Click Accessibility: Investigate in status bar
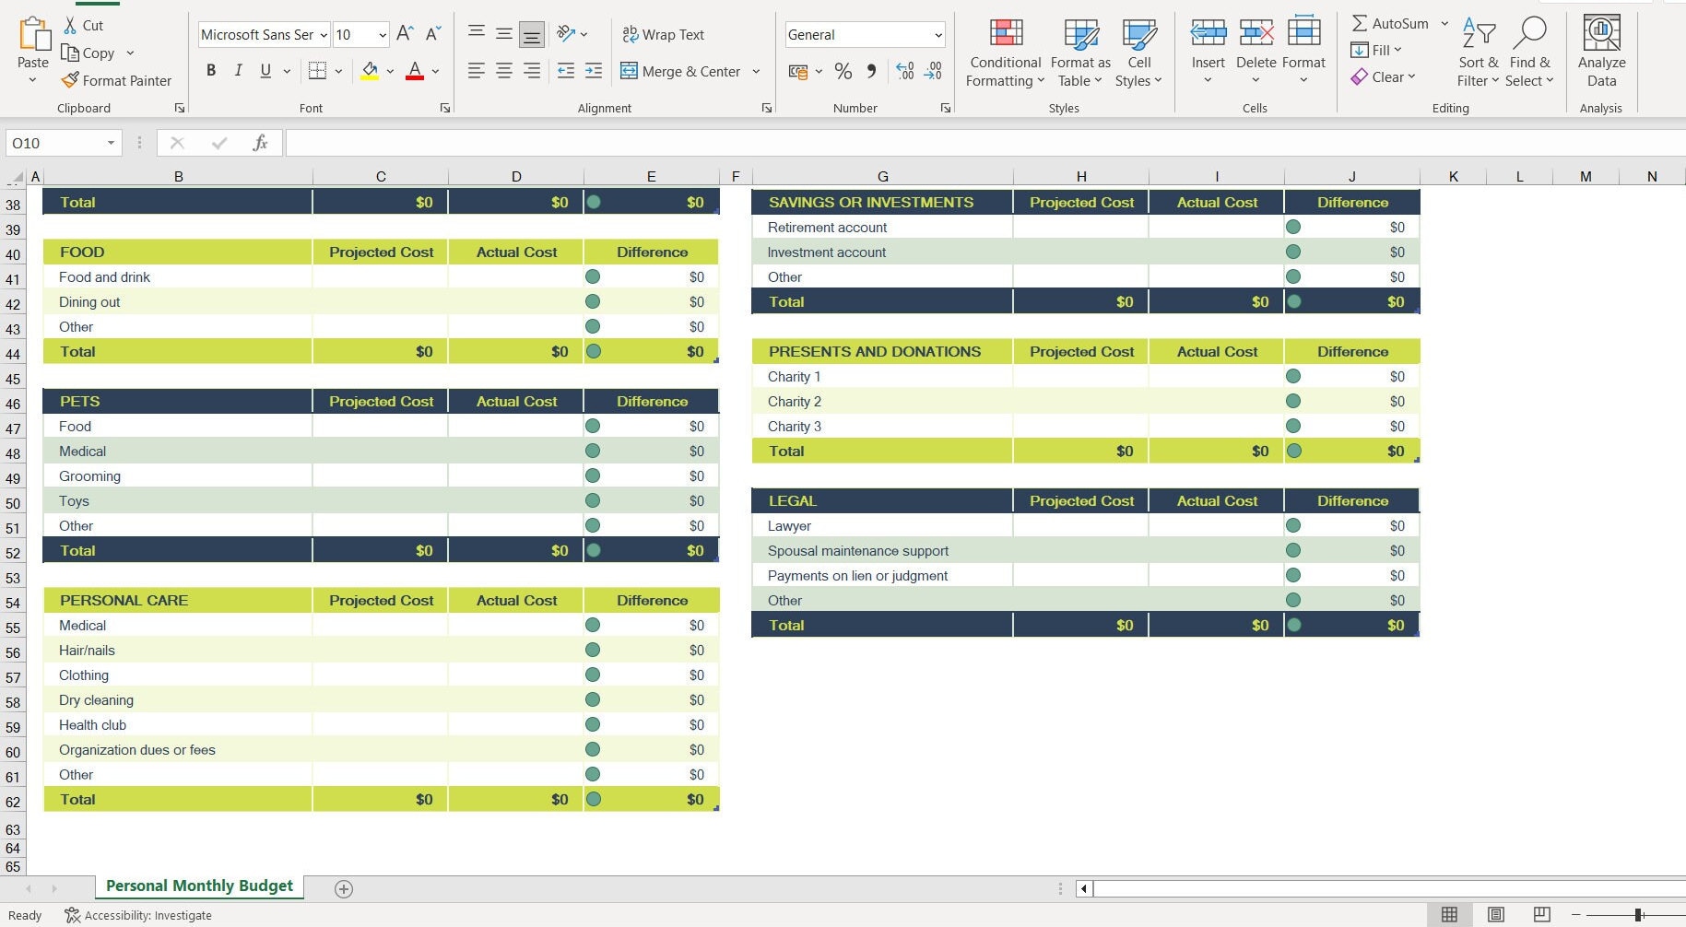The height and width of the screenshot is (927, 1686). point(138,915)
